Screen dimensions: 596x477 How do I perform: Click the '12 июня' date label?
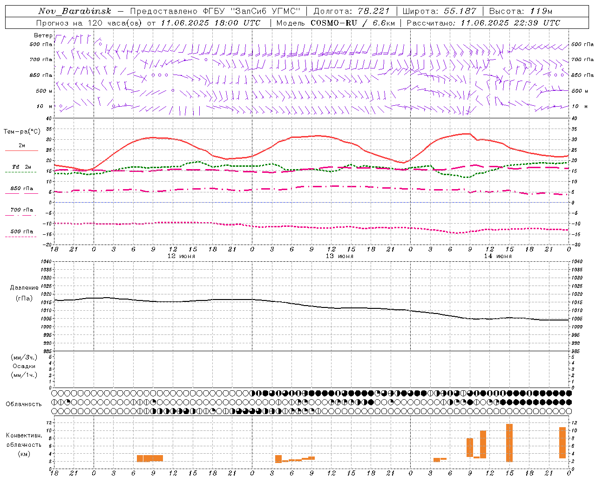point(181,256)
